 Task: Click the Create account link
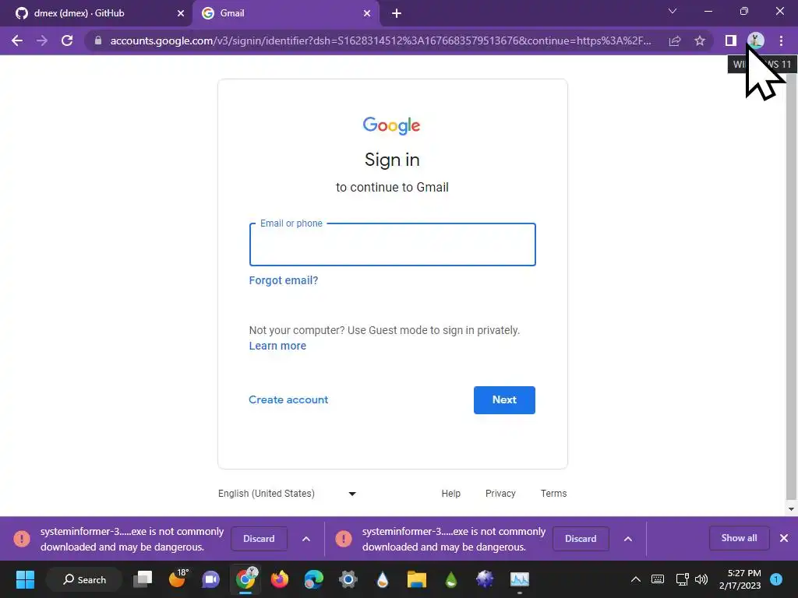(x=288, y=399)
